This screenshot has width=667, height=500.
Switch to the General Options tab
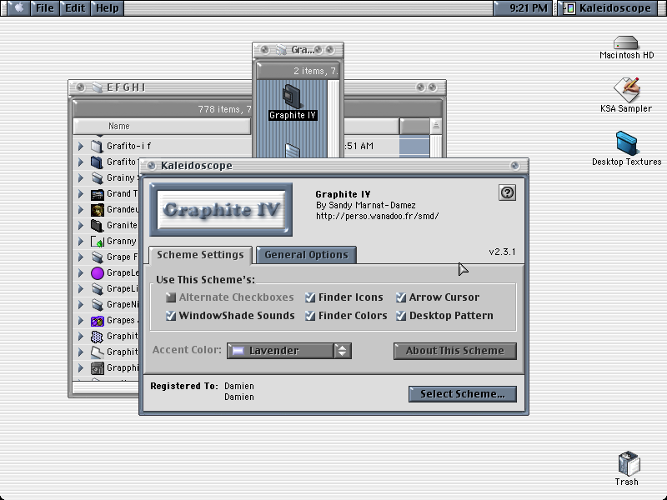coord(306,255)
